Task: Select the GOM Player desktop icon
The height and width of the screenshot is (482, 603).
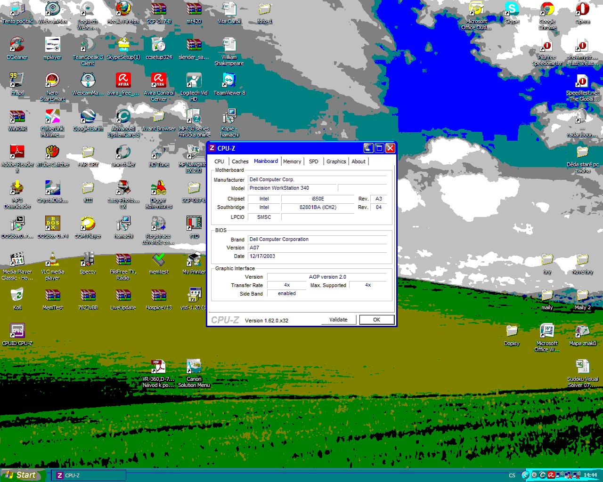Action: pyautogui.click(x=88, y=227)
